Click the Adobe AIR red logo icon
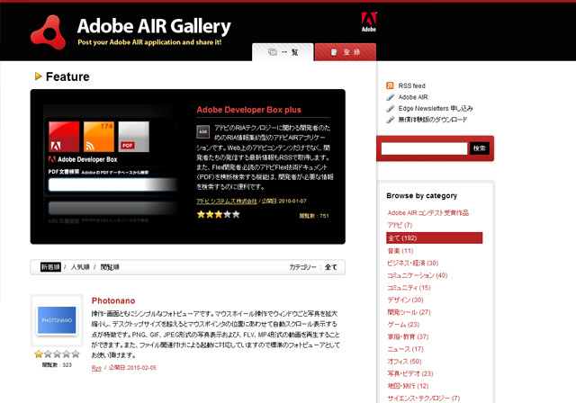The image size is (576, 403). (x=49, y=32)
